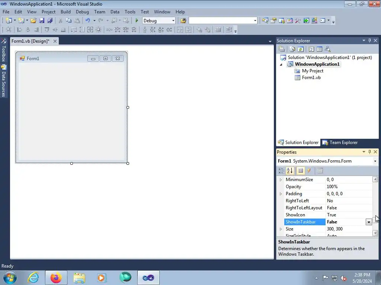The image size is (381, 285).
Task: Expand the Size property
Action: (x=281, y=229)
